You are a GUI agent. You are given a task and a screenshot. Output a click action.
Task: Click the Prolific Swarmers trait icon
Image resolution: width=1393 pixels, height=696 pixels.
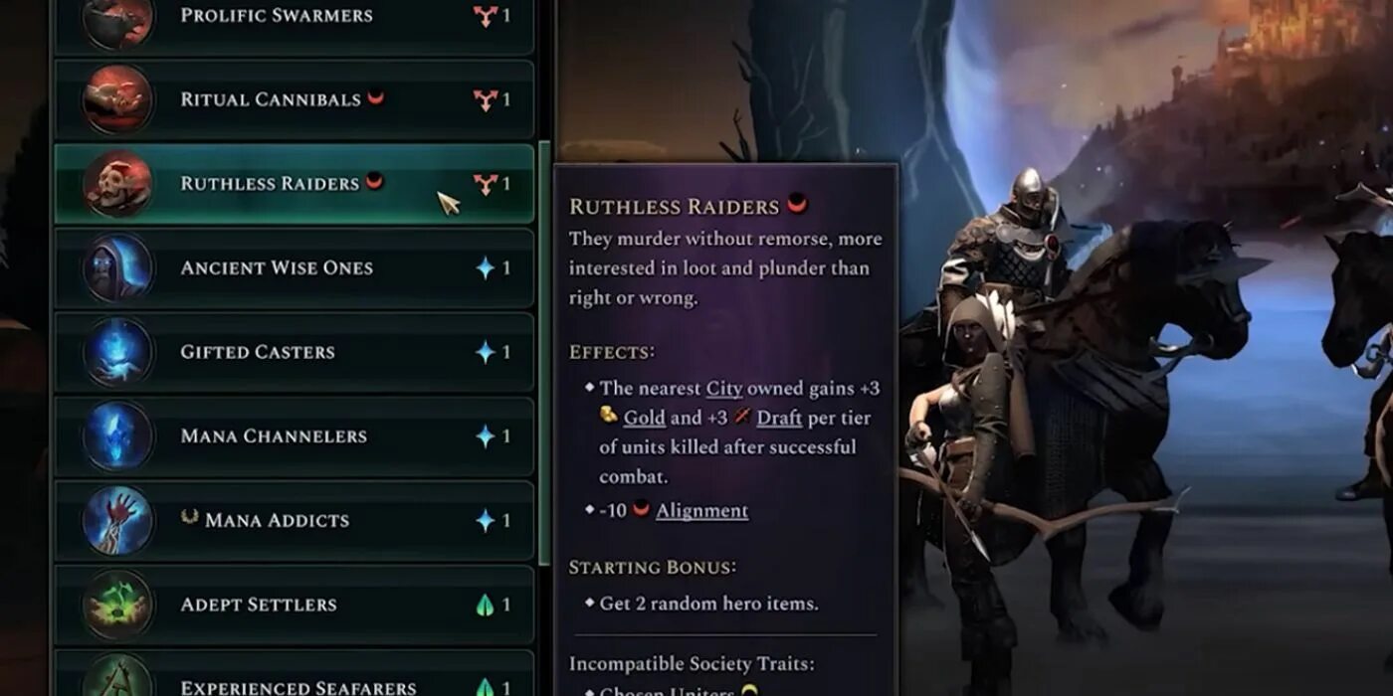coord(117,22)
